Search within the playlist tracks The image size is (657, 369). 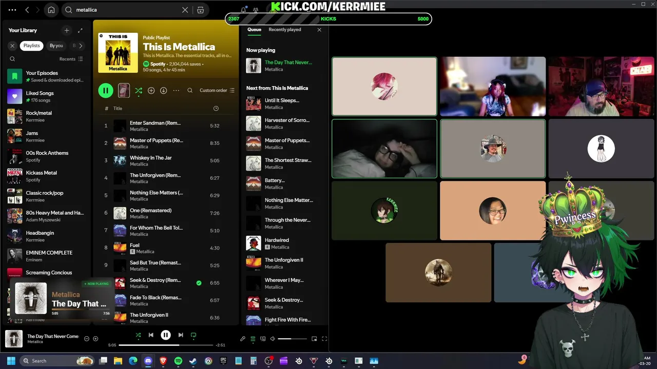[190, 90]
